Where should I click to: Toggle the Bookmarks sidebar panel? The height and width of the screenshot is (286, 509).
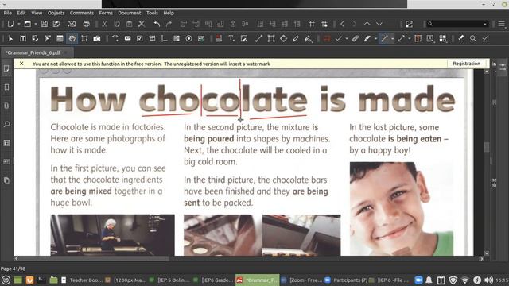(x=6, y=87)
